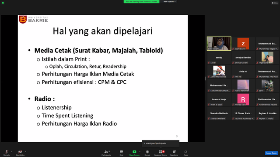Open audio options arrow beside Unmute

coord(11,152)
